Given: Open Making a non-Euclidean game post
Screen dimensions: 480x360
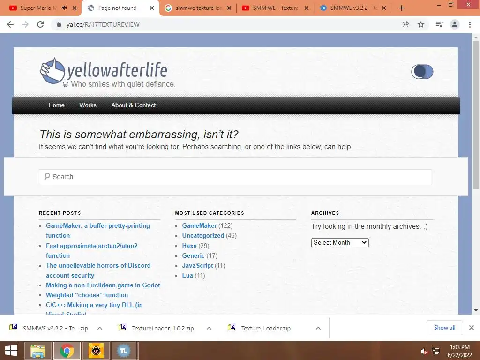Looking at the screenshot, I should (x=103, y=285).
